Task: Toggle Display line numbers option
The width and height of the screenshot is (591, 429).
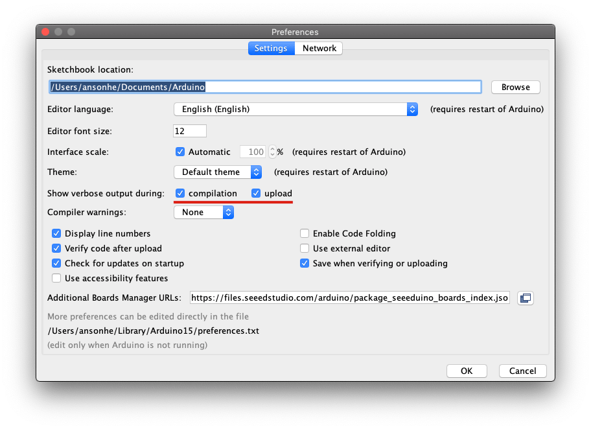Action: pyautogui.click(x=56, y=234)
